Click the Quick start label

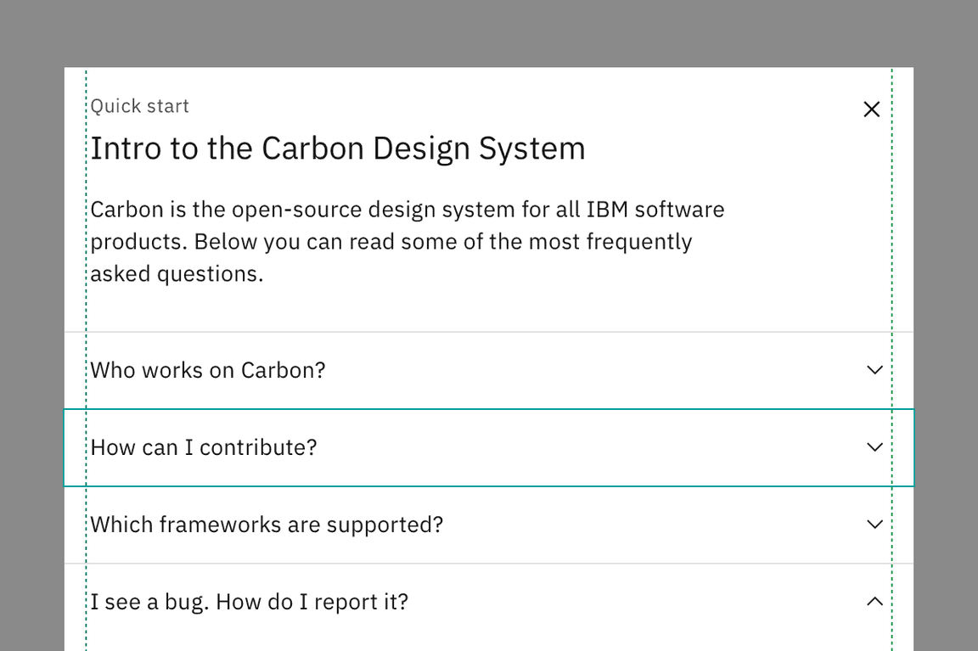(140, 106)
